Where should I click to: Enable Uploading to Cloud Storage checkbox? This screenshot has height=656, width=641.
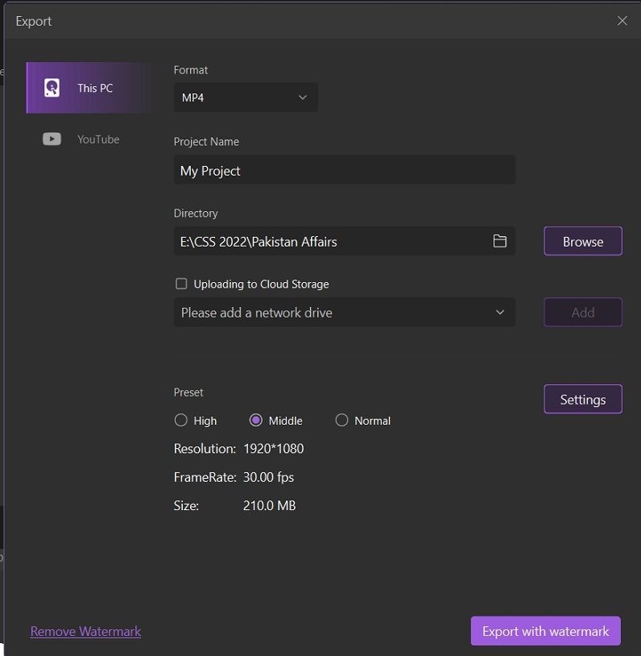coord(181,284)
